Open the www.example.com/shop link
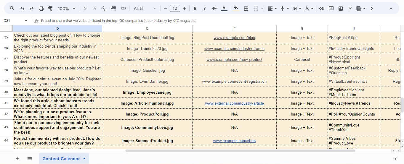 click(x=234, y=141)
